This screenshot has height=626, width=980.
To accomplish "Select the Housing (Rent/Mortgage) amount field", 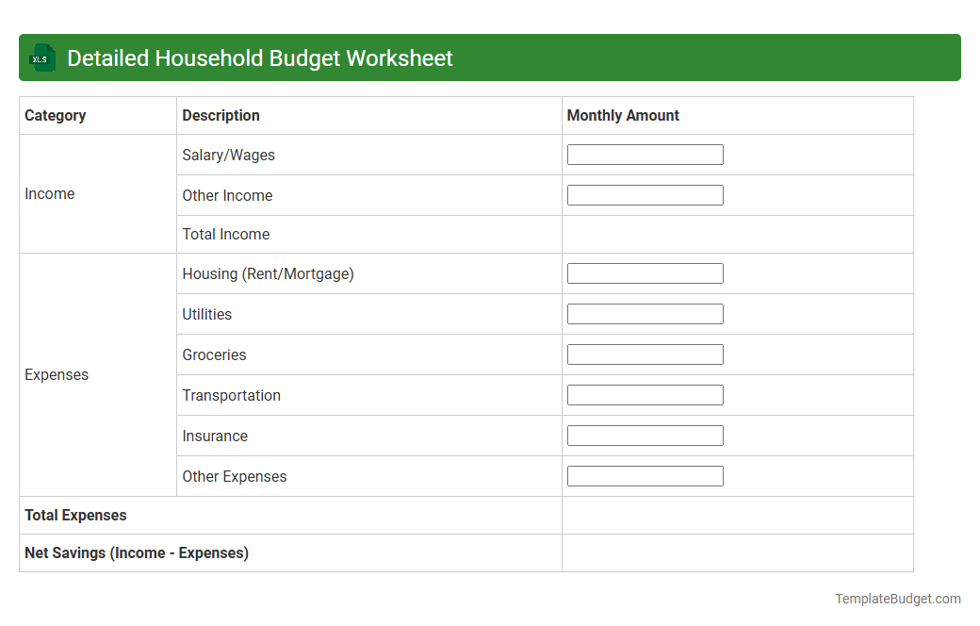I will click(x=645, y=272).
